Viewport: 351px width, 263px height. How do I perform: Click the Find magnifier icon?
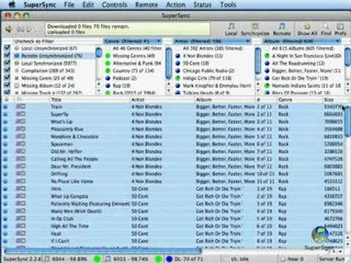pos(325,26)
